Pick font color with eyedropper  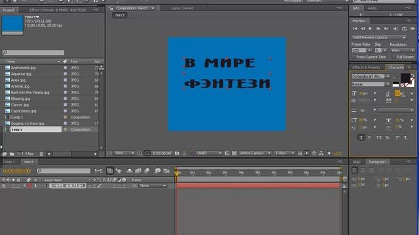395,76
